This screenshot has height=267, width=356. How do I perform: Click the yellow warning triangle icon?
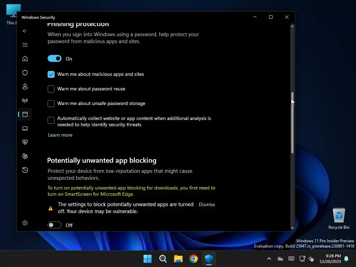[x=51, y=208]
